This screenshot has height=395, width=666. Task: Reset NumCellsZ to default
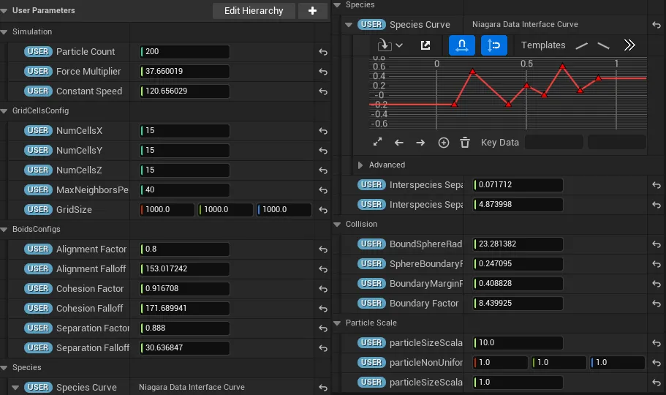323,170
